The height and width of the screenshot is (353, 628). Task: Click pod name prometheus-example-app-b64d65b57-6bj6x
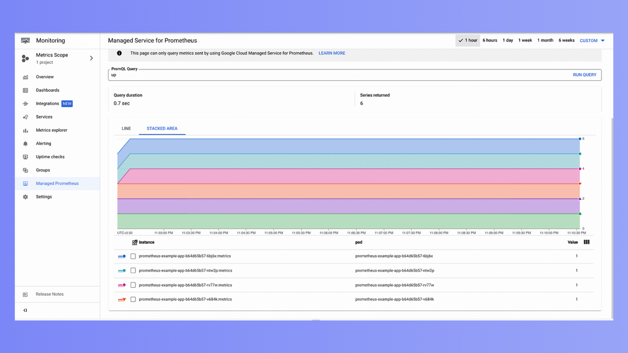(394, 256)
